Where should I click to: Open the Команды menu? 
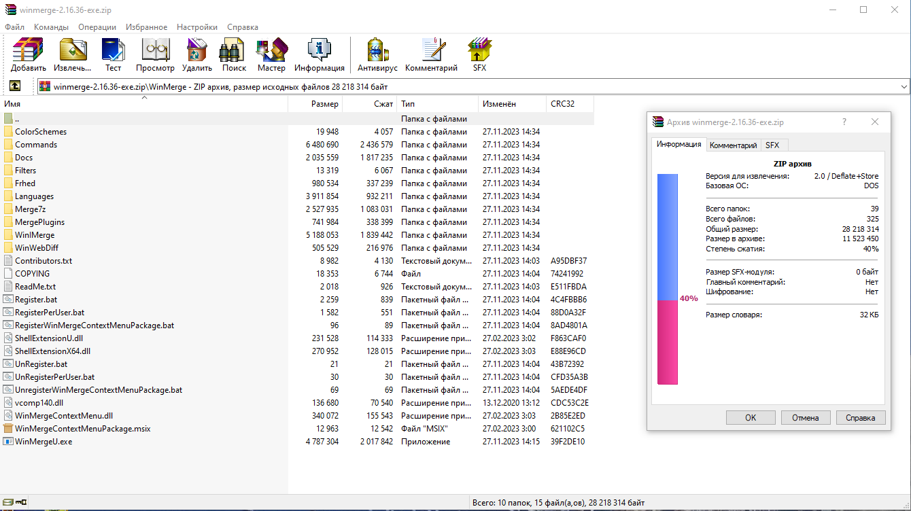tap(51, 27)
